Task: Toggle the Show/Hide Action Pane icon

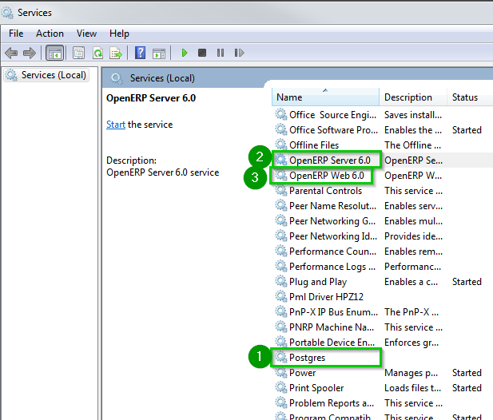Action: pyautogui.click(x=158, y=53)
